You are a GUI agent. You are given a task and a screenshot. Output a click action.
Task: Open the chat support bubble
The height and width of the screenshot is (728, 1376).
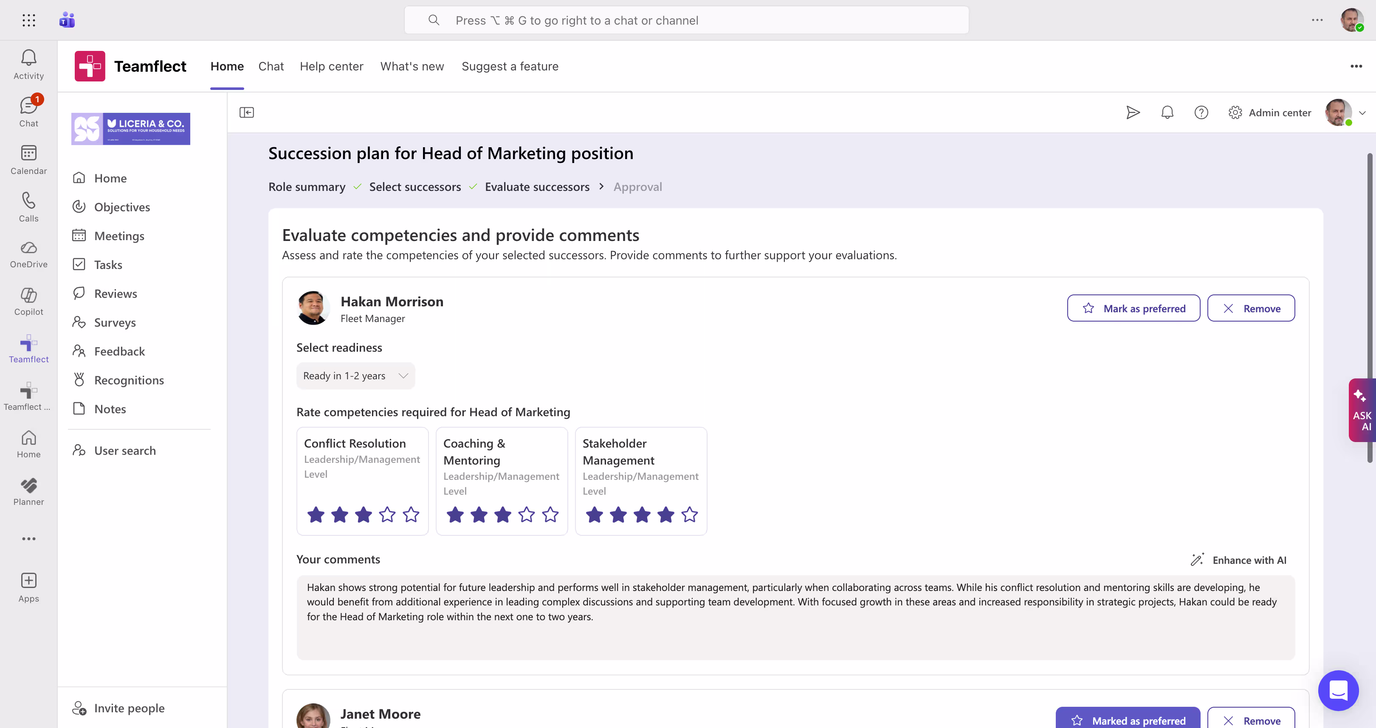click(x=1339, y=691)
